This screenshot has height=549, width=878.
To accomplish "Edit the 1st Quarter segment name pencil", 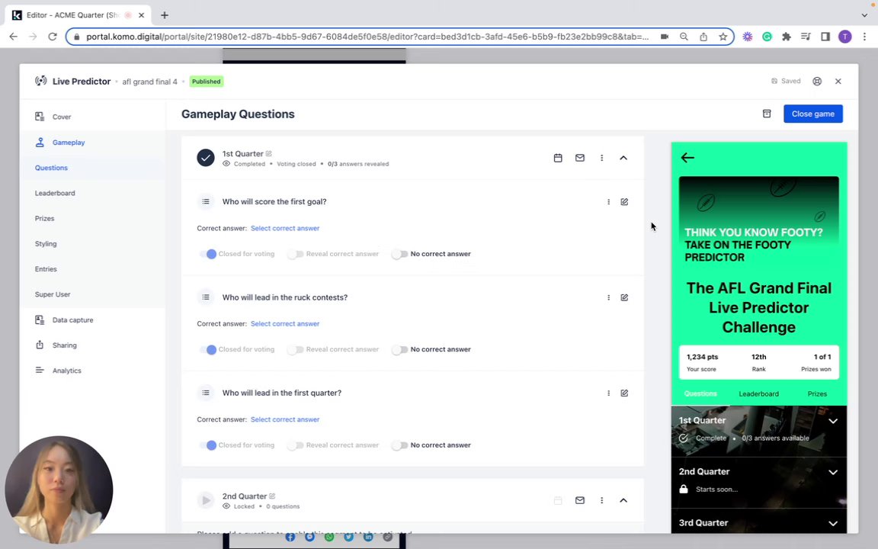I will [x=269, y=153].
